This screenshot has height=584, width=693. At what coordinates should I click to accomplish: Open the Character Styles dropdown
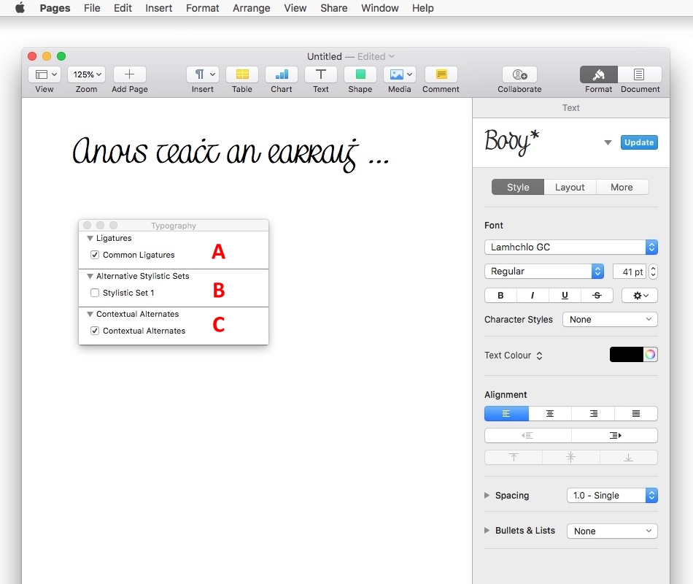[610, 320]
